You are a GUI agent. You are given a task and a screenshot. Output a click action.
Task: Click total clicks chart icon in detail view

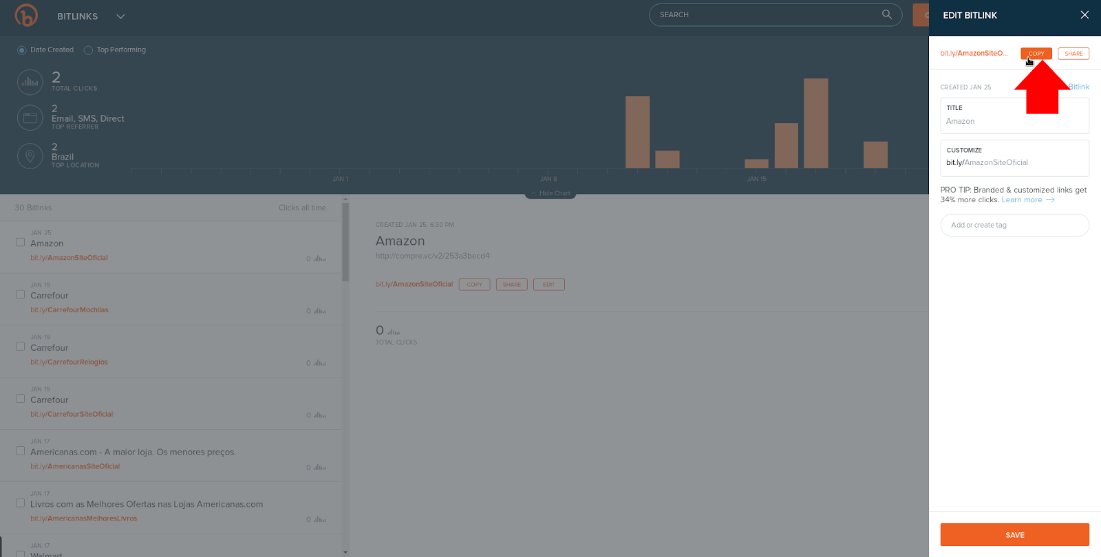pos(394,331)
